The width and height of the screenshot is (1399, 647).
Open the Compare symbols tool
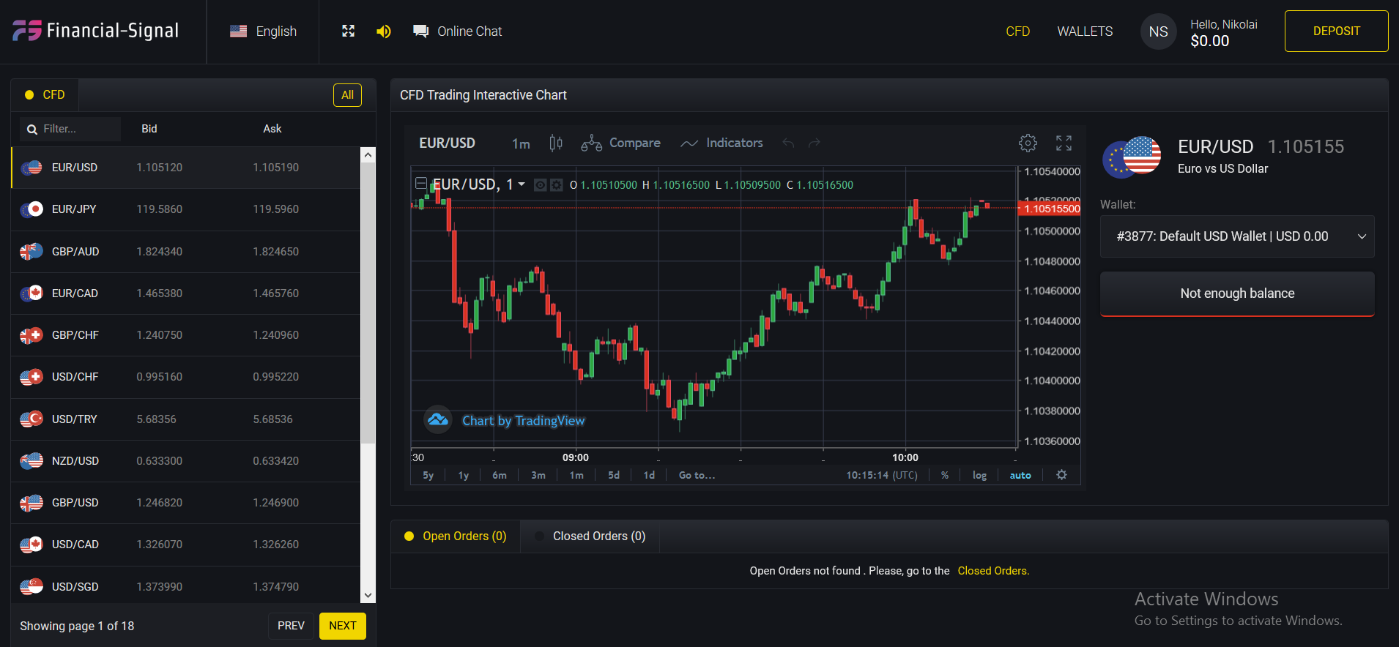click(621, 143)
